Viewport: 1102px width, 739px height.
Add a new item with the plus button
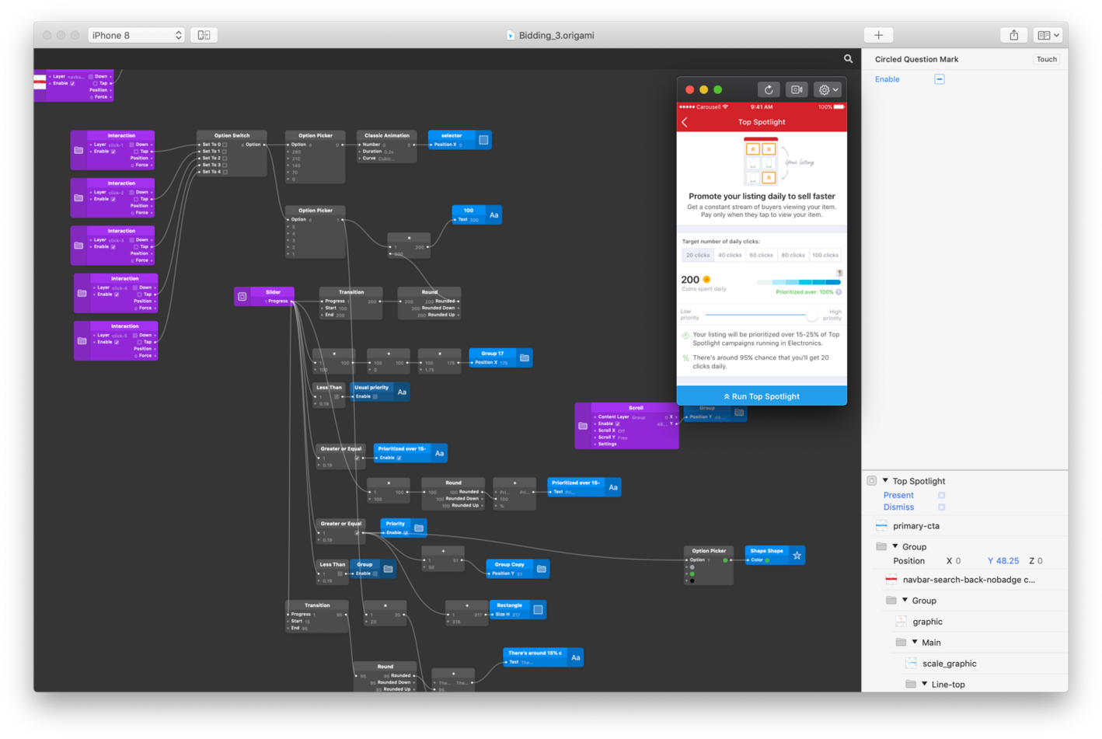click(878, 35)
